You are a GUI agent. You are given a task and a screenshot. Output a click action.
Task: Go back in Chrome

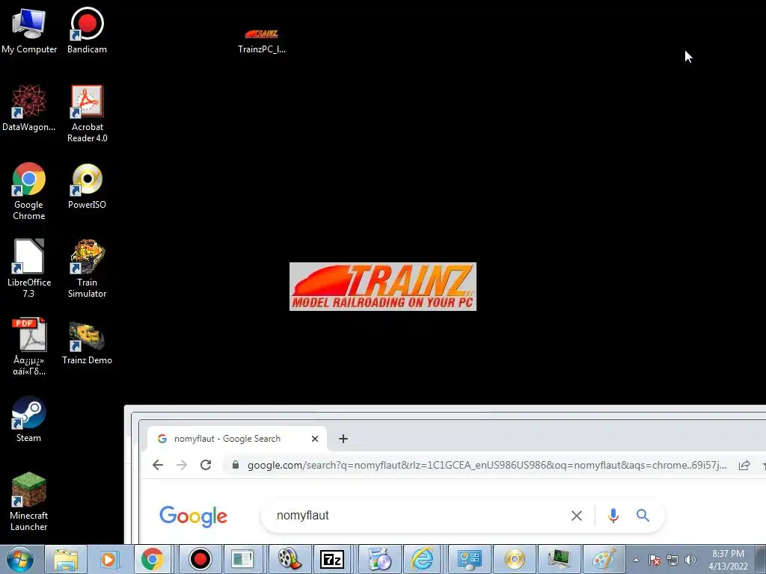(x=158, y=465)
